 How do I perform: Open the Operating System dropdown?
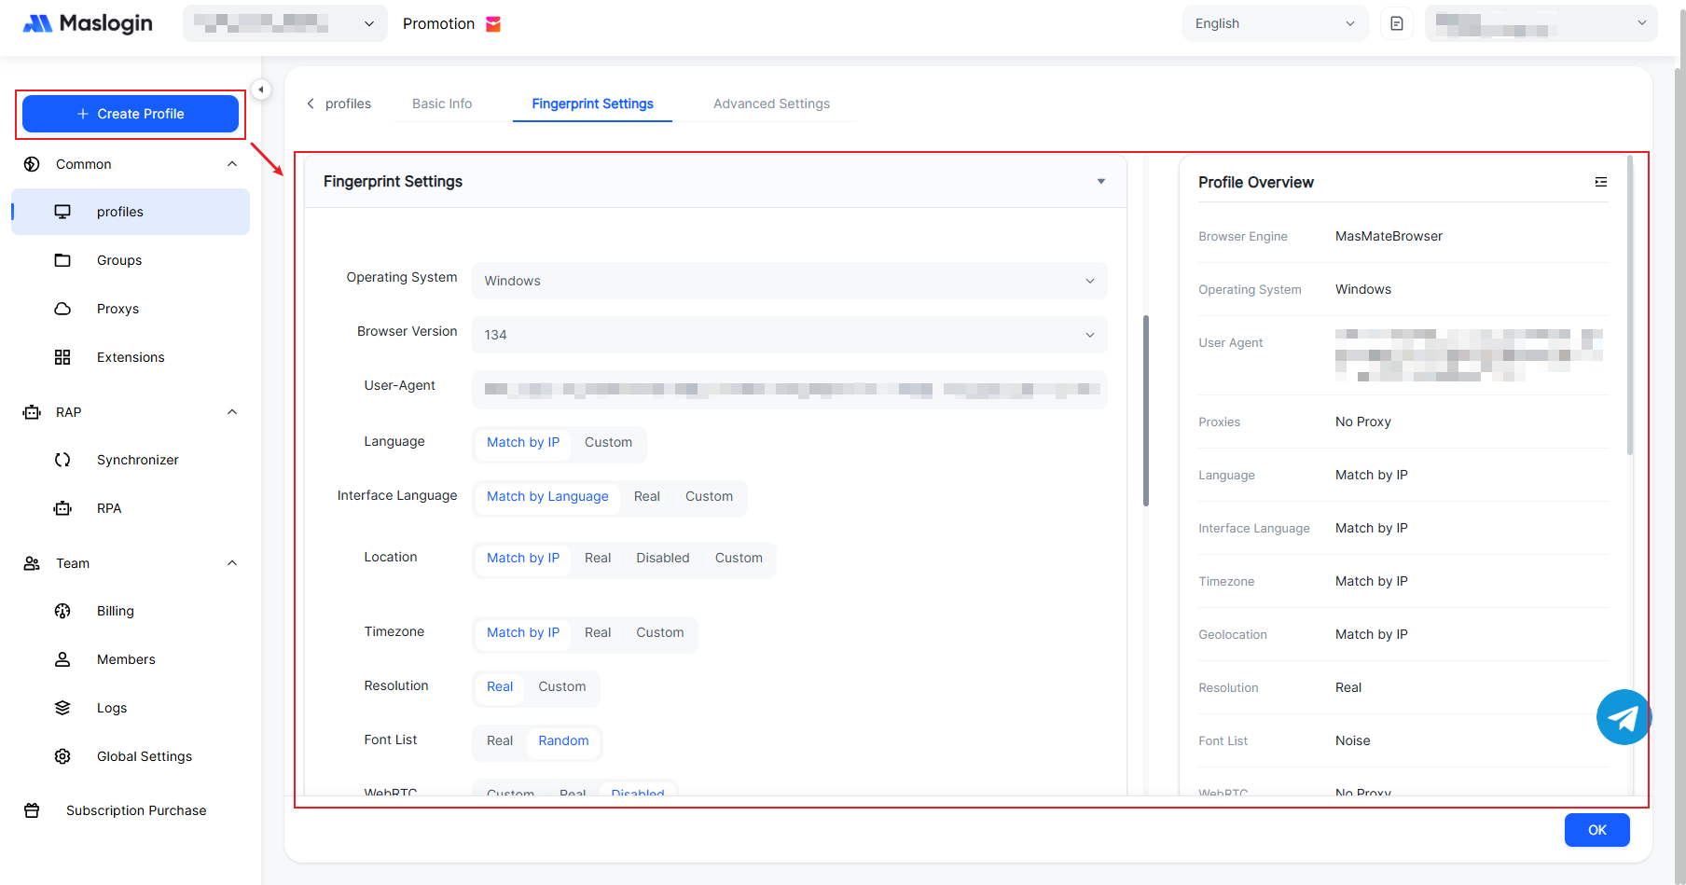tap(789, 281)
